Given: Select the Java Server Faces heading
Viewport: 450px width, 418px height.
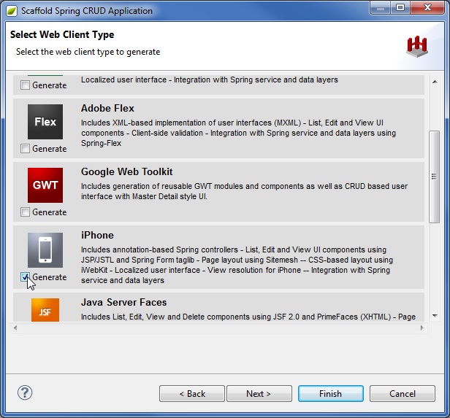Looking at the screenshot, I should (123, 302).
